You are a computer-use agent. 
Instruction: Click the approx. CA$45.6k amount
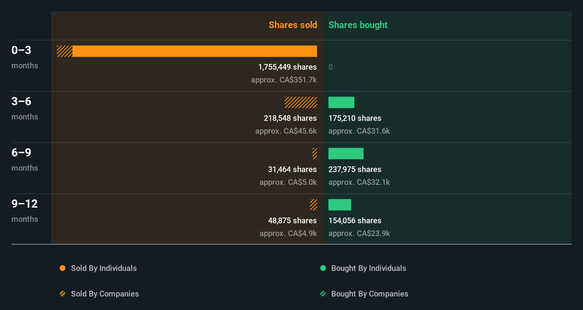tap(286, 131)
